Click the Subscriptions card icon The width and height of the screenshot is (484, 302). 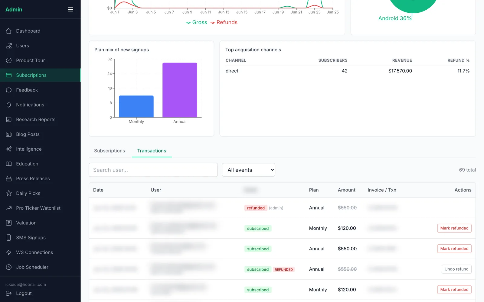tap(9, 75)
